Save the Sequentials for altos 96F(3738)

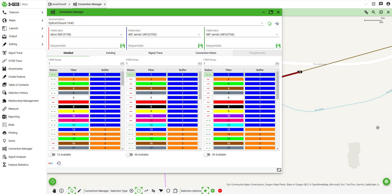(x=122, y=46)
